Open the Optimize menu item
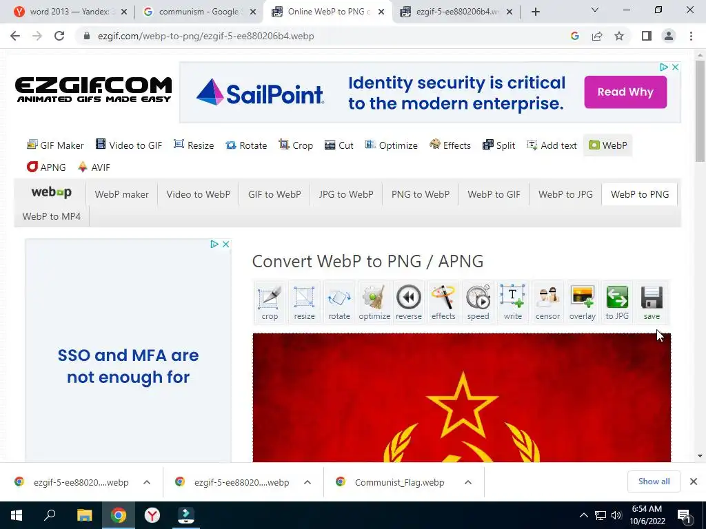This screenshot has width=706, height=529. 392,145
